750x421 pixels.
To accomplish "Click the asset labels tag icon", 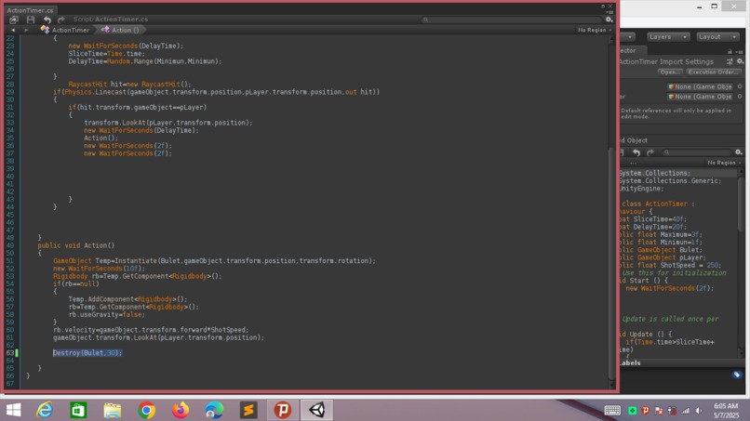I will (x=737, y=375).
